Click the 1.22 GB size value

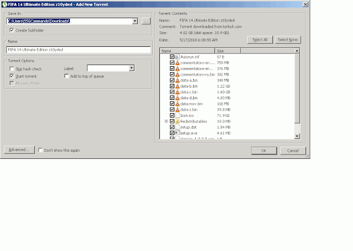point(223,86)
